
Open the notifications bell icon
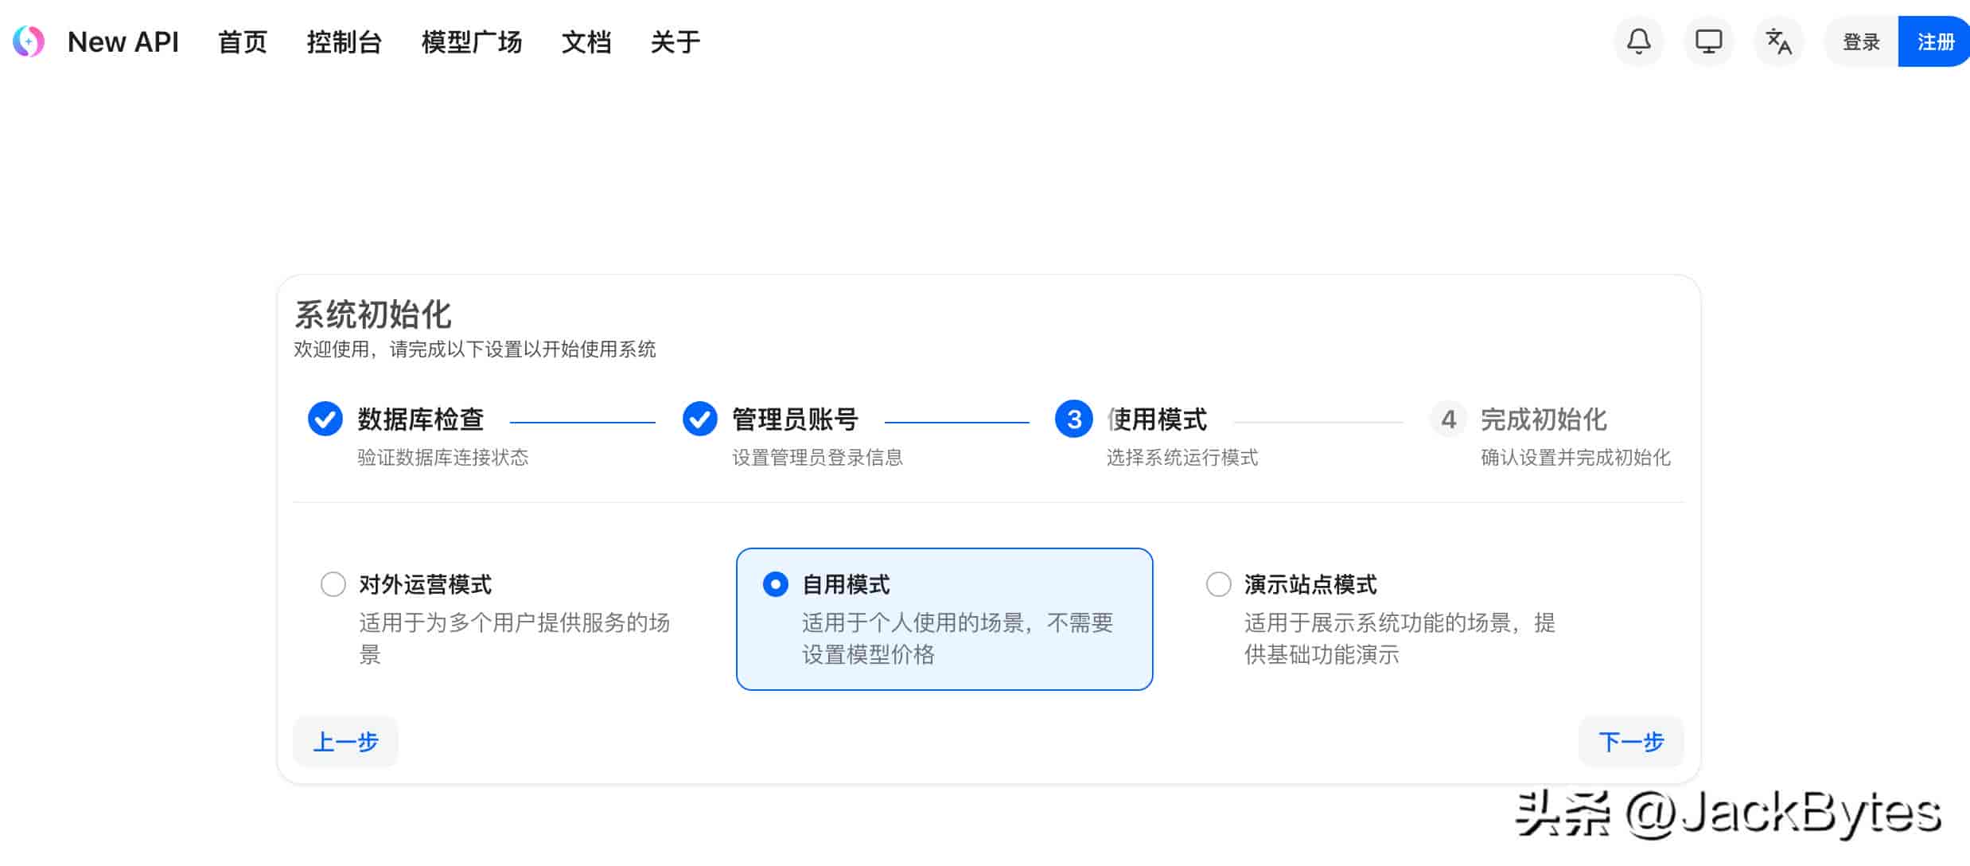(x=1638, y=41)
